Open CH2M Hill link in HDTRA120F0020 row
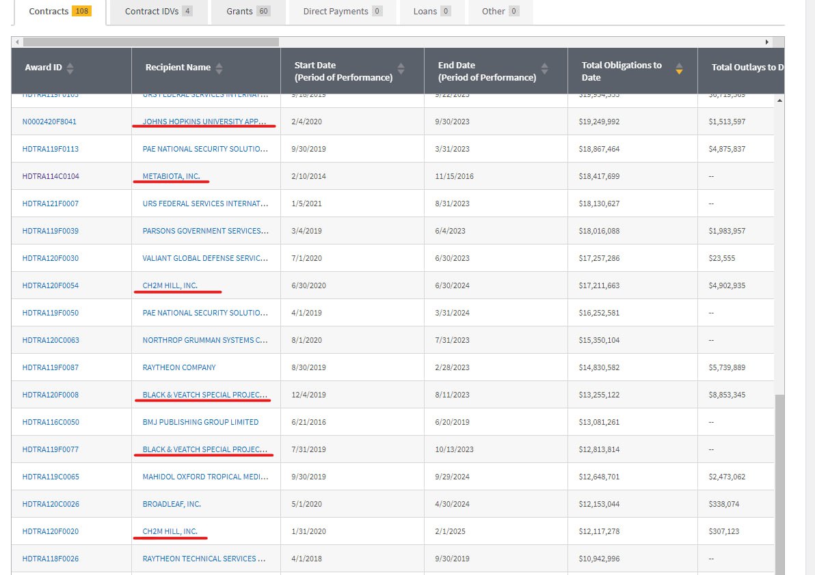Image resolution: width=815 pixels, height=575 pixels. 170,531
